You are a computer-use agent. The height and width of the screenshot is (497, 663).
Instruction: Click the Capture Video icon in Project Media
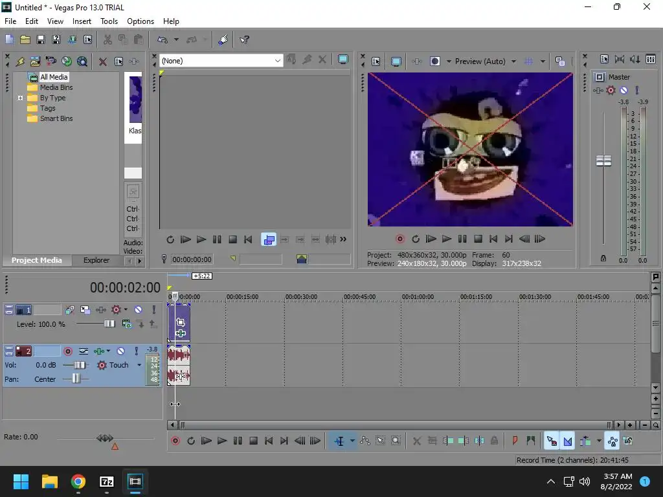(51, 61)
